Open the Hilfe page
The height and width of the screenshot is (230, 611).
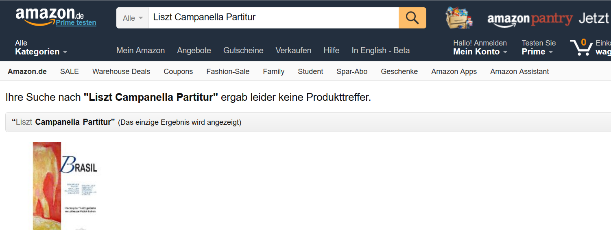click(x=332, y=50)
